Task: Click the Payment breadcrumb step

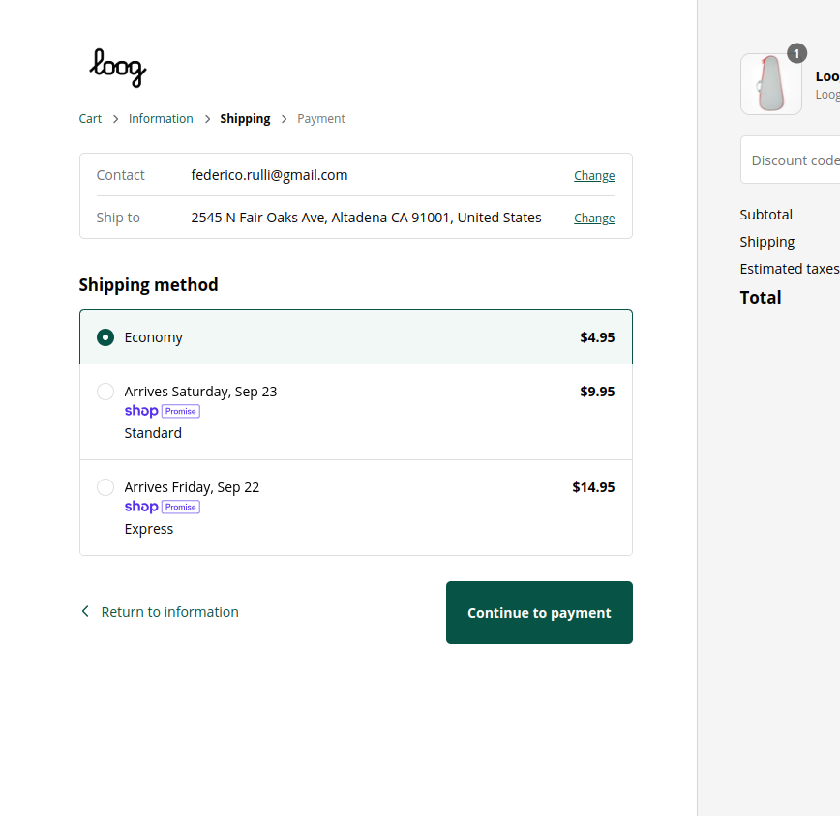Action: click(x=321, y=119)
